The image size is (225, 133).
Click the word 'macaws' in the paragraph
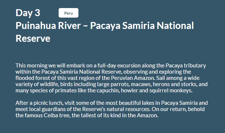141,84
